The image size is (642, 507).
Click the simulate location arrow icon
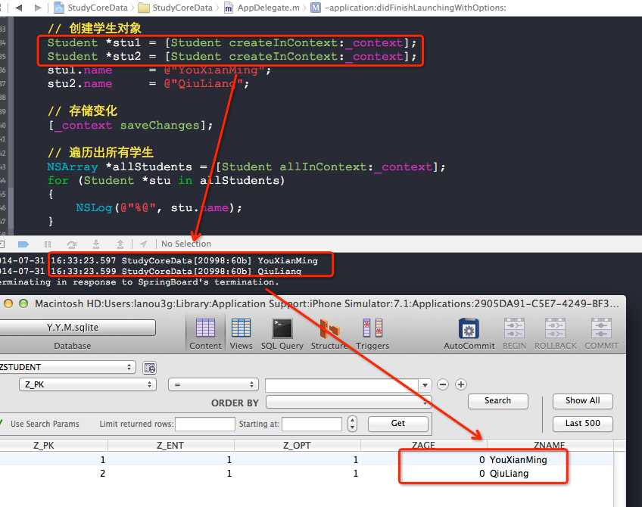pyautogui.click(x=143, y=244)
